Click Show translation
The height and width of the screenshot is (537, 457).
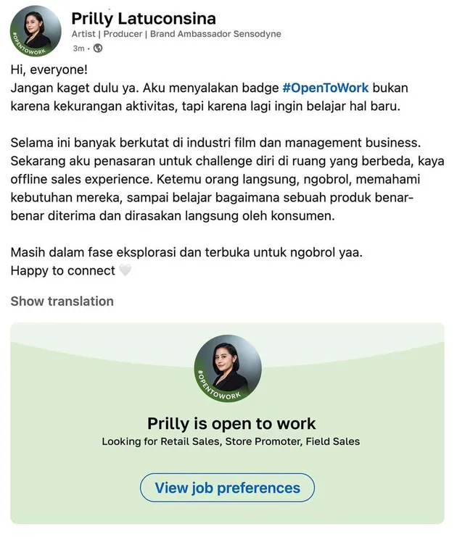(x=62, y=301)
